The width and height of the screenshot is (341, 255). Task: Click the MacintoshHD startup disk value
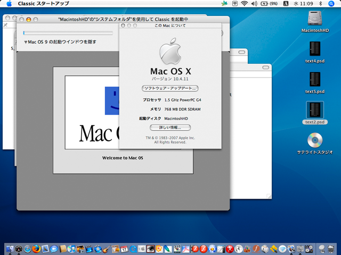[x=176, y=118]
